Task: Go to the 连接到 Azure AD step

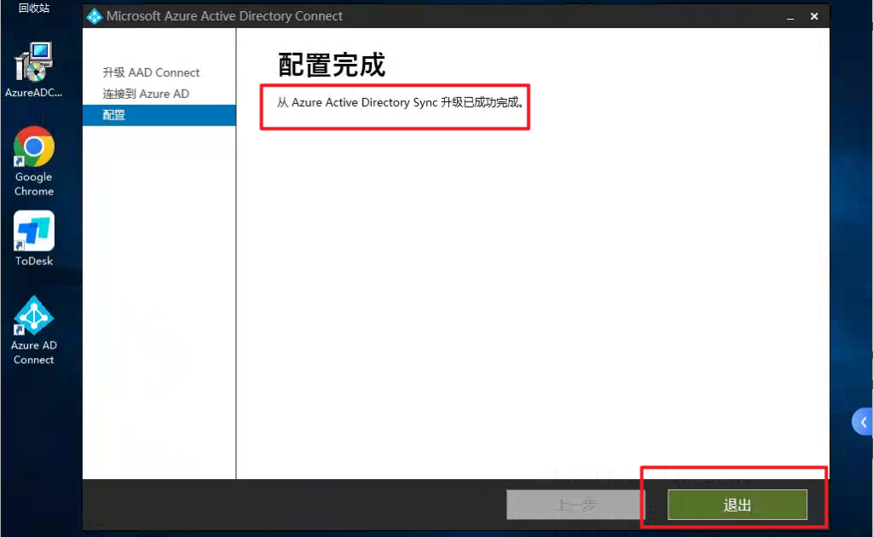Action: tap(146, 94)
